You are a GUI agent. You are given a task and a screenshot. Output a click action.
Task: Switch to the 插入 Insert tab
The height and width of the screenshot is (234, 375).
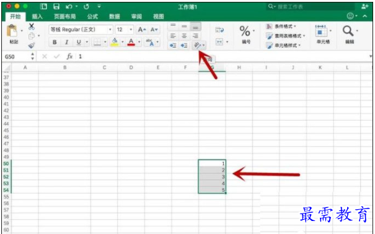[x=37, y=17]
